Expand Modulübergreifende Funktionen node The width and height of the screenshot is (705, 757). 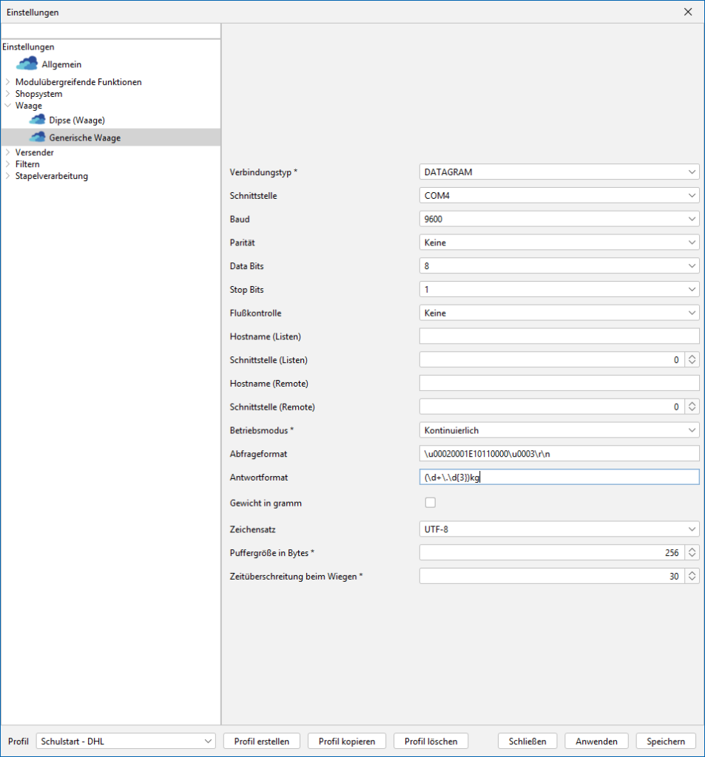pyautogui.click(x=8, y=82)
